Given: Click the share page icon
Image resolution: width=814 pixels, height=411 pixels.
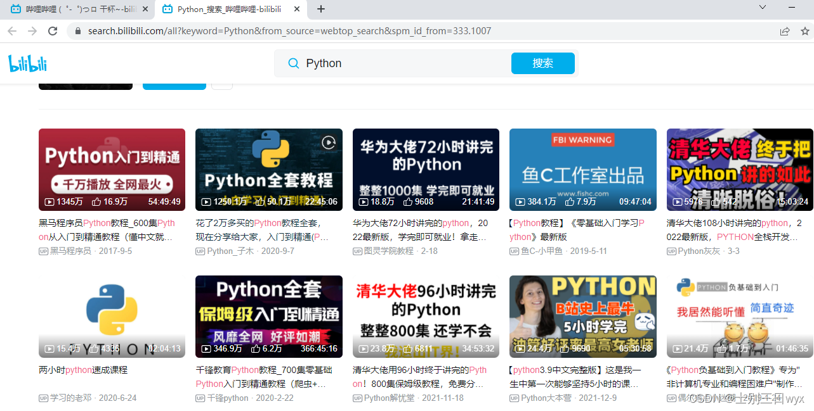Looking at the screenshot, I should pos(785,31).
